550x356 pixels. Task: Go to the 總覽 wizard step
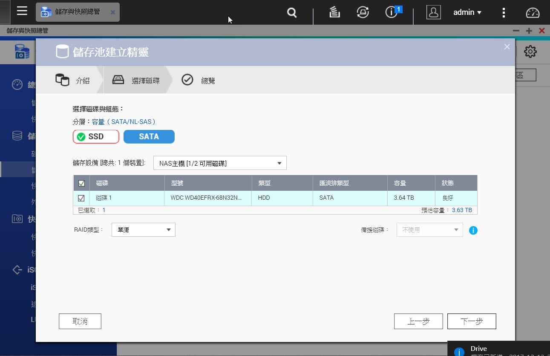pyautogui.click(x=198, y=80)
